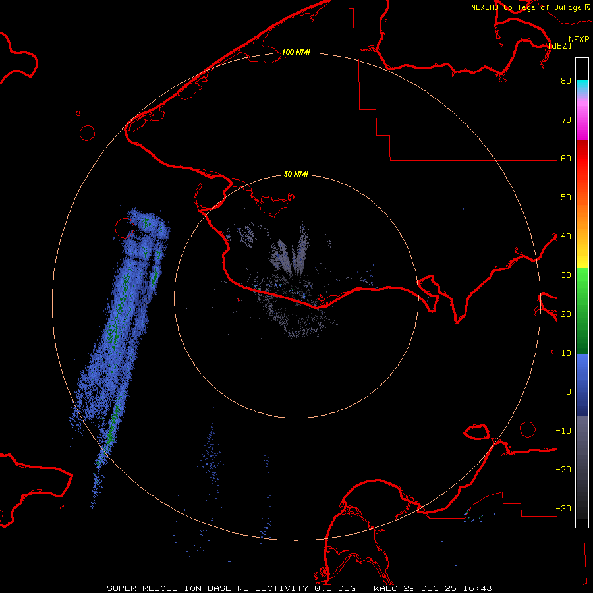Click the -30 value on the color scale
The image size is (593, 593).
click(x=563, y=508)
